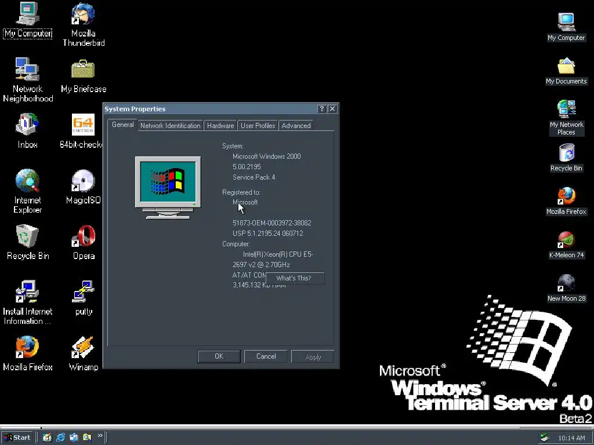Switch to the General tab
Viewport: 594px width, 445px height.
point(122,125)
